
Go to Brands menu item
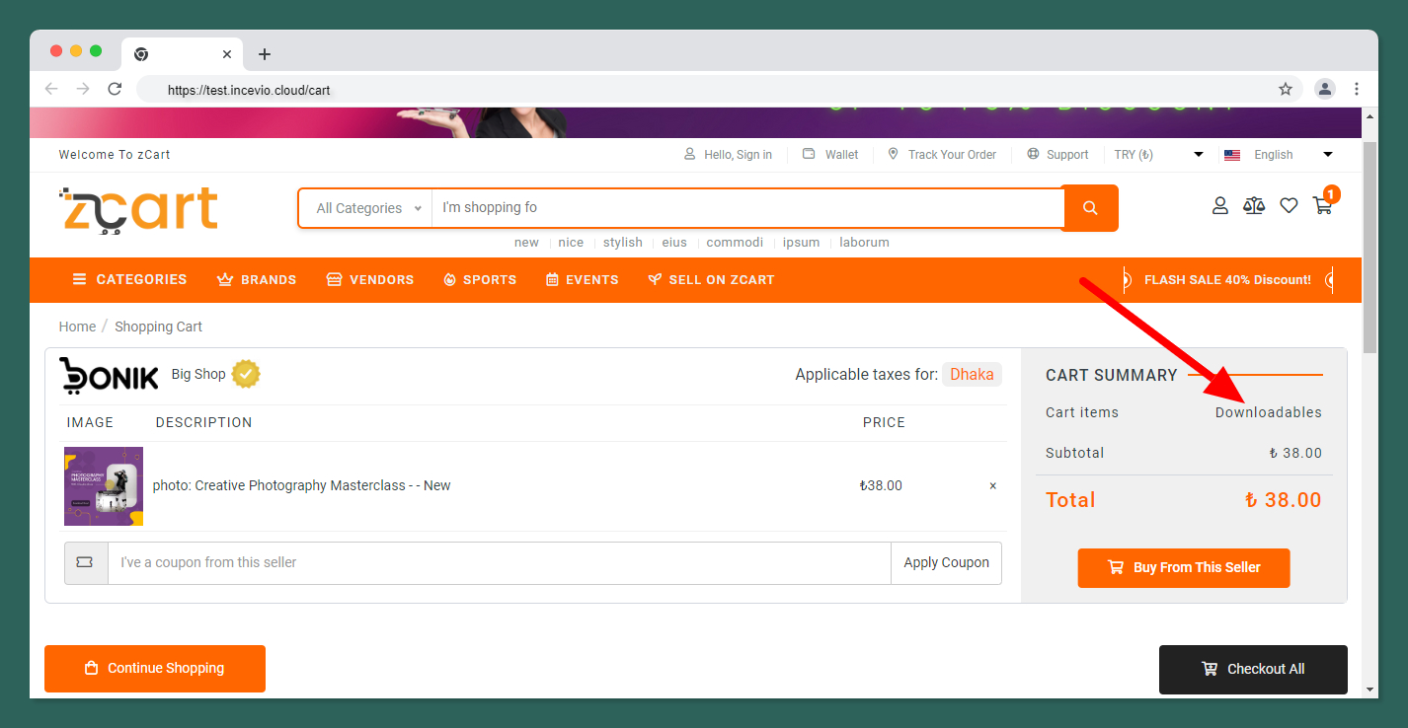point(257,279)
